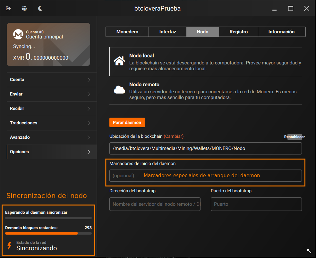
Task: Select the Nodo local option
Action: tap(206, 62)
